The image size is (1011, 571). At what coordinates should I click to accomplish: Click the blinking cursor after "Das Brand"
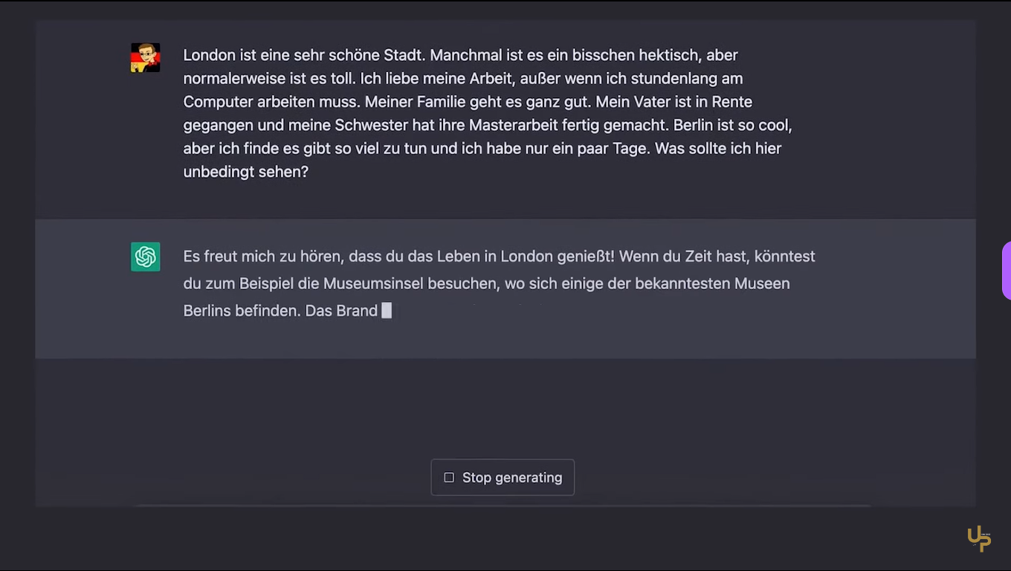click(x=387, y=311)
